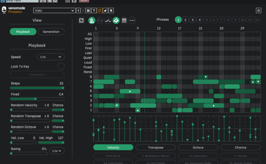Switch to Generation view
Screen dimensions: 266x164
(51, 31)
